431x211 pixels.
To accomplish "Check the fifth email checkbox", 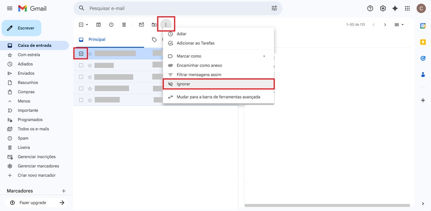I will 81,100.
